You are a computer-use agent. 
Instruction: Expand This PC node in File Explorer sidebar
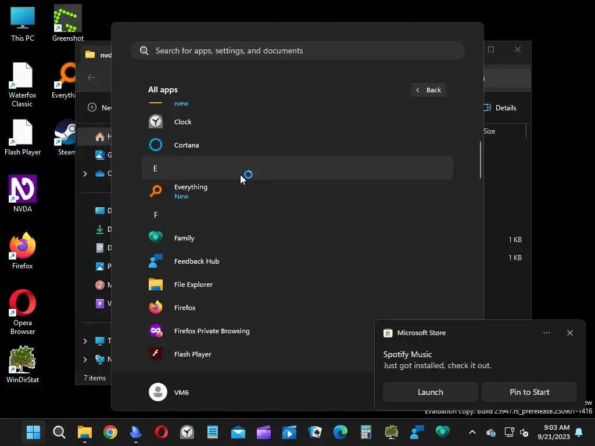[85, 341]
